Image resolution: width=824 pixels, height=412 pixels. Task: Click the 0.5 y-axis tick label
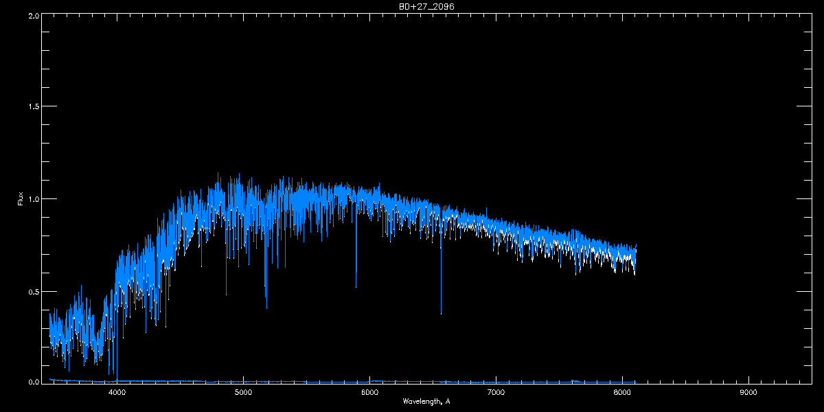point(33,291)
